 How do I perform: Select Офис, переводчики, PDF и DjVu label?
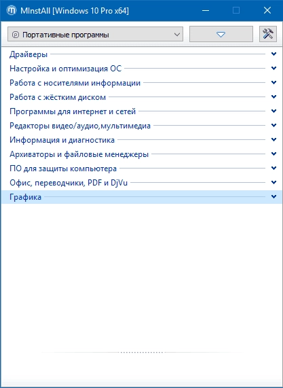69,183
